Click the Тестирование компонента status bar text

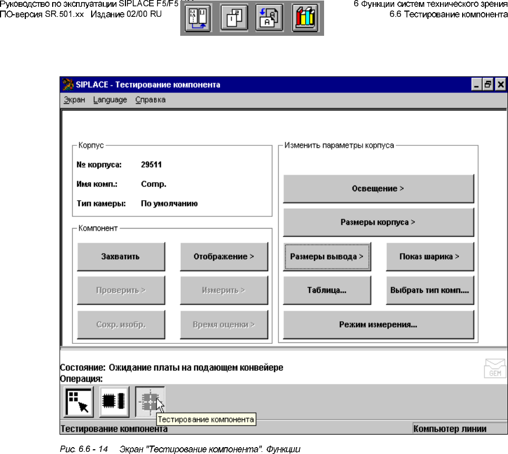tap(114, 429)
